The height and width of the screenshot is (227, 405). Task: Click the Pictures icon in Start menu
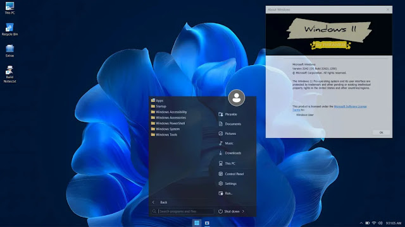(221, 134)
